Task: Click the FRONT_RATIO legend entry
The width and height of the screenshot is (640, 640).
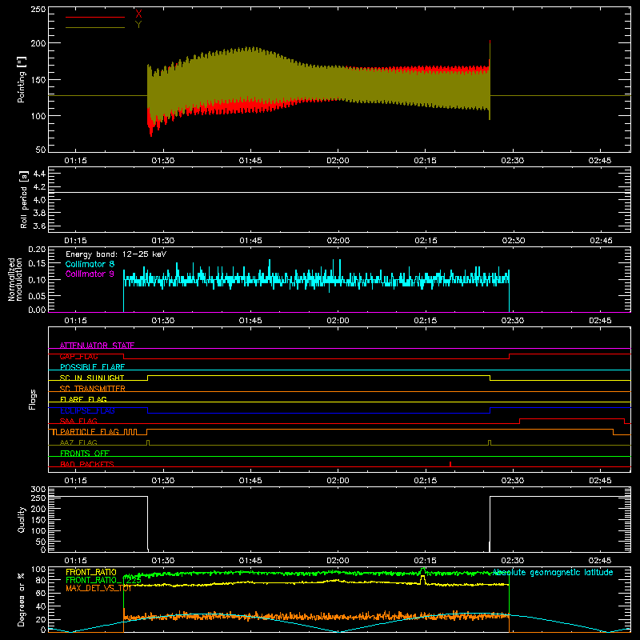Action: (91, 572)
